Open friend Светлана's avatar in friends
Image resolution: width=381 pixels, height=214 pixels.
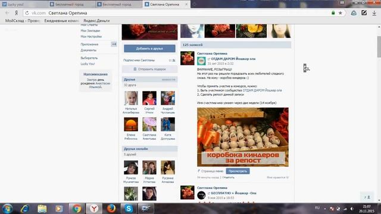149,124
